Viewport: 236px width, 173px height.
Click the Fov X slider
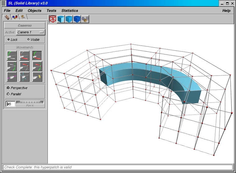click(x=30, y=102)
